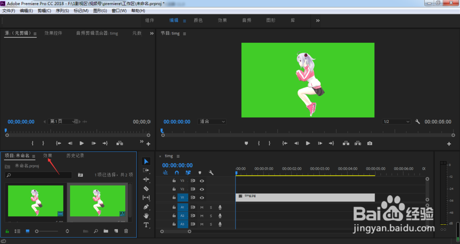This screenshot has height=244, width=460.
Task: Play the Source monitor clip
Action: tap(81, 143)
